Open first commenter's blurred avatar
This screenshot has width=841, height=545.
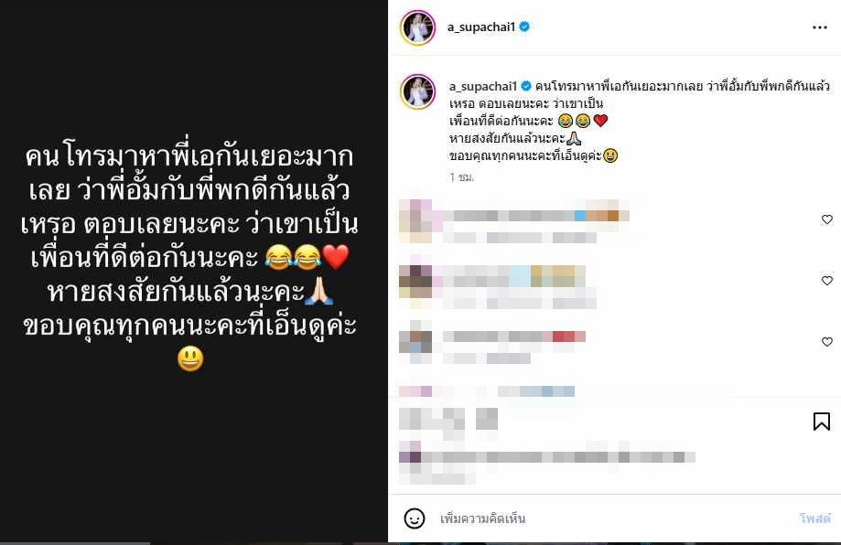[x=415, y=220]
